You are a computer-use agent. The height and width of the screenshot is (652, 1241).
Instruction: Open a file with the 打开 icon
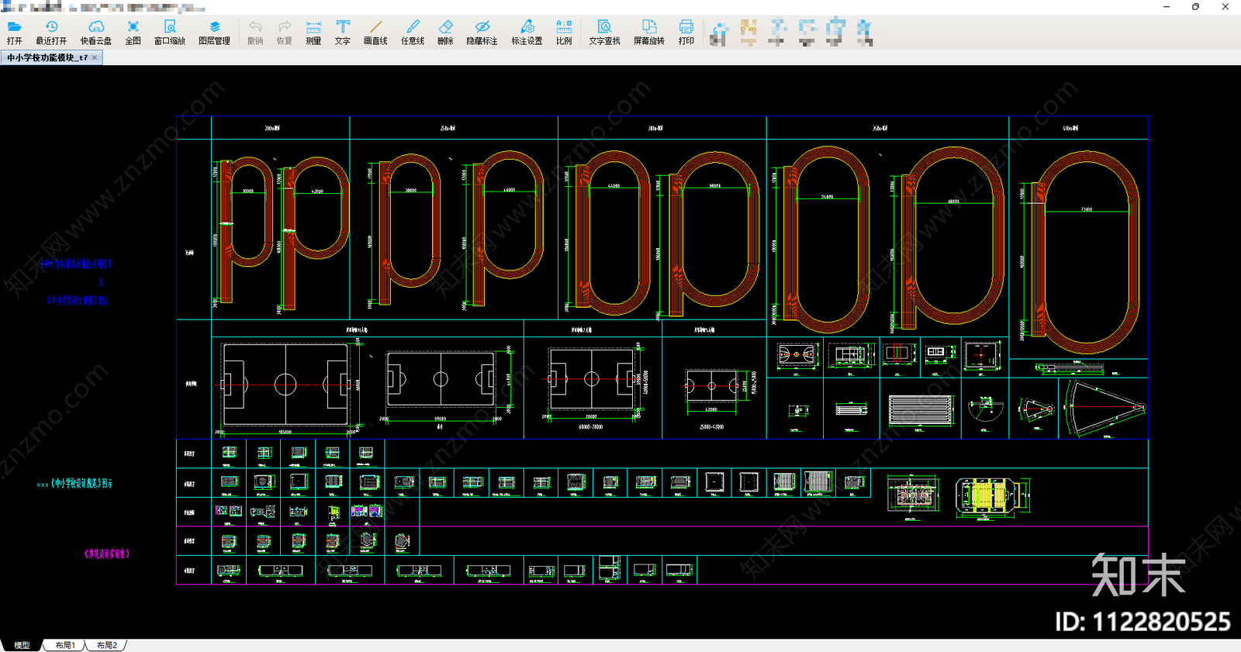(15, 33)
